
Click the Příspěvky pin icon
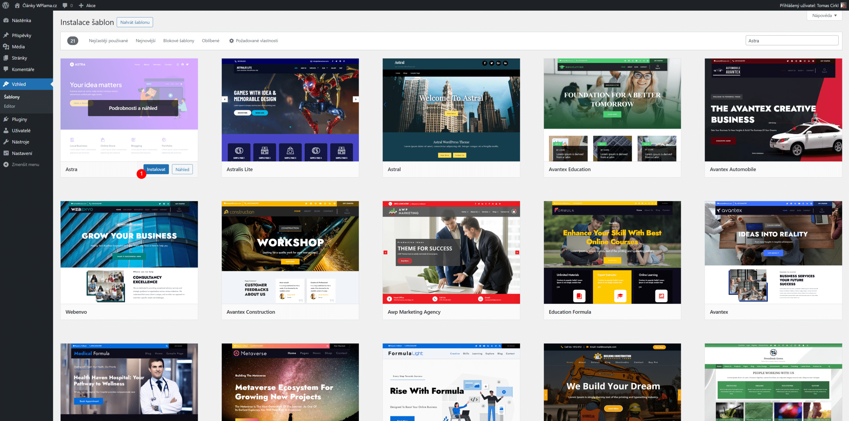[6, 35]
